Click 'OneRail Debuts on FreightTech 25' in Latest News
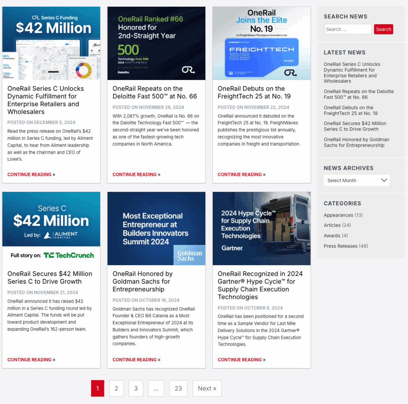This screenshot has height=404, width=408. 348,110
